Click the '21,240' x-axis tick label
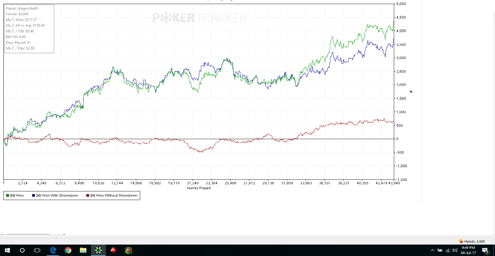This screenshot has width=495, height=256. point(193,183)
